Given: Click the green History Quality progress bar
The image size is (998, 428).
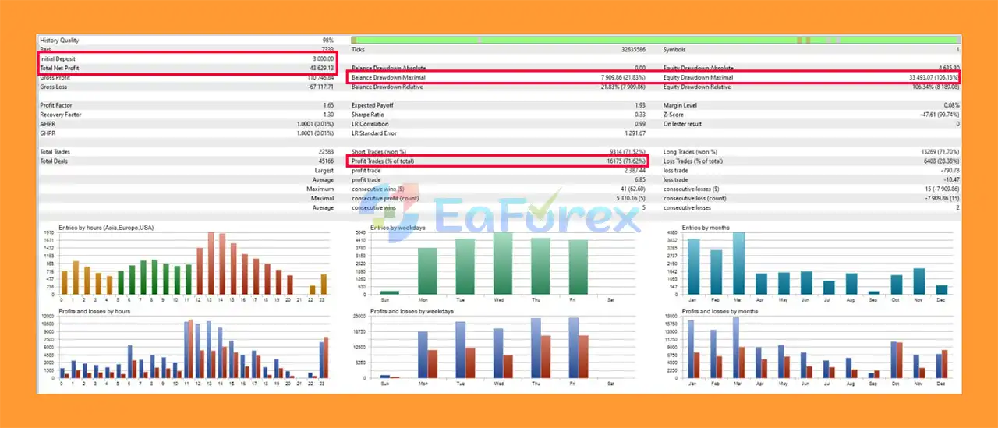Looking at the screenshot, I should tap(655, 40).
